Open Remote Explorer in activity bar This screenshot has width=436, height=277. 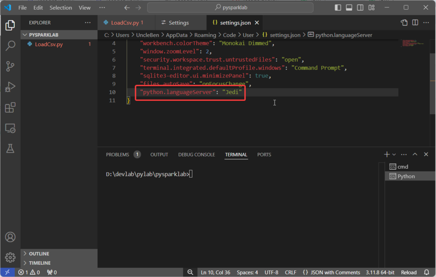(x=10, y=128)
